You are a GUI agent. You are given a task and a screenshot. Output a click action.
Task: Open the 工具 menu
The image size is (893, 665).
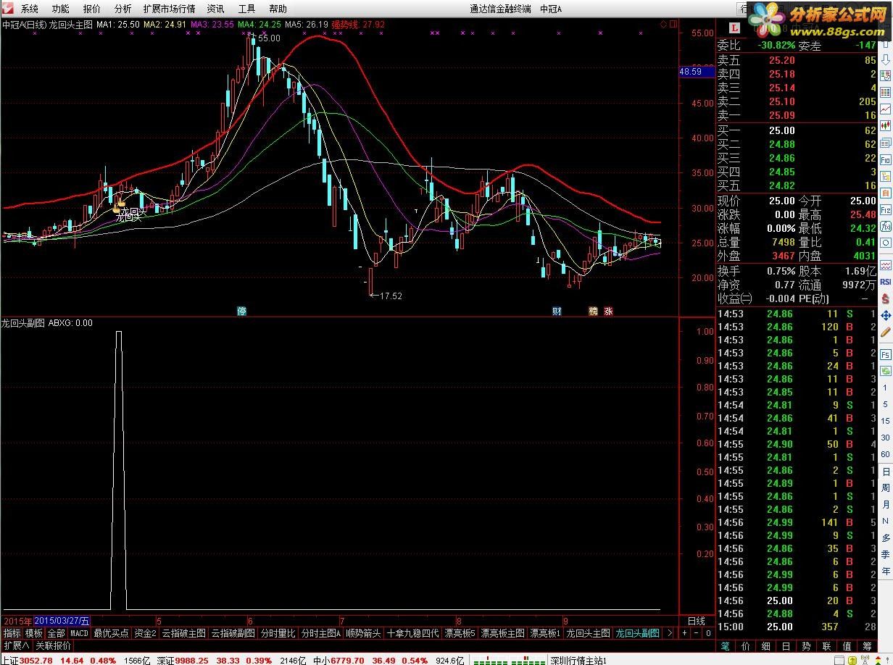pyautogui.click(x=246, y=9)
